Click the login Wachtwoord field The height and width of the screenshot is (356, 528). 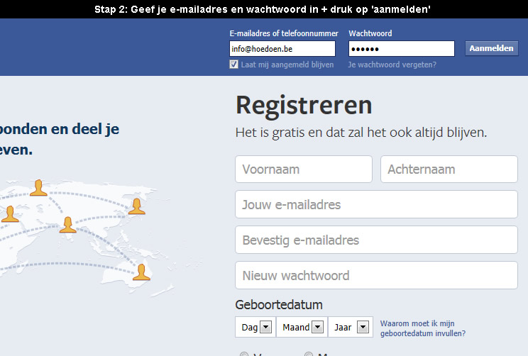(x=402, y=49)
